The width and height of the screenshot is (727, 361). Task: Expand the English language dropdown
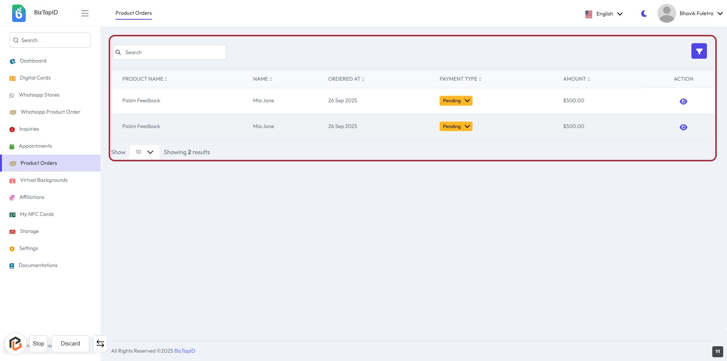[604, 14]
